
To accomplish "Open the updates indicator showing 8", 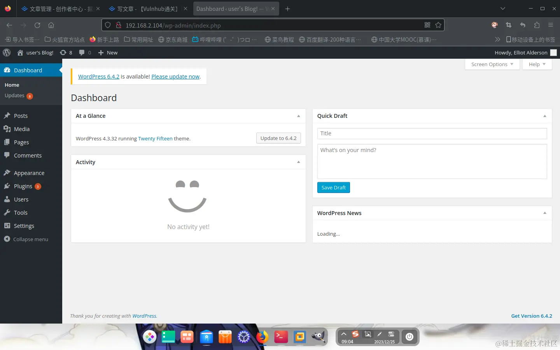I will point(66,52).
